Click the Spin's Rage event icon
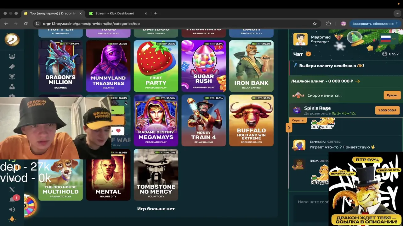The height and width of the screenshot is (226, 403). coord(297,110)
